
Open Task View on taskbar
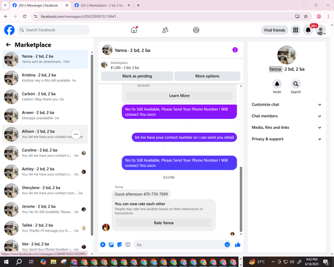(31, 262)
